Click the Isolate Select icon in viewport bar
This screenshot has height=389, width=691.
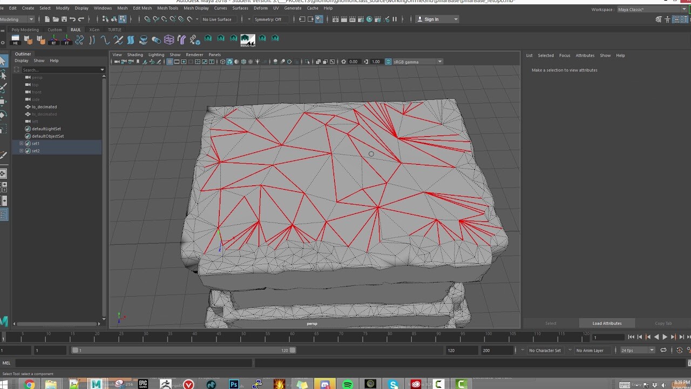[307, 62]
